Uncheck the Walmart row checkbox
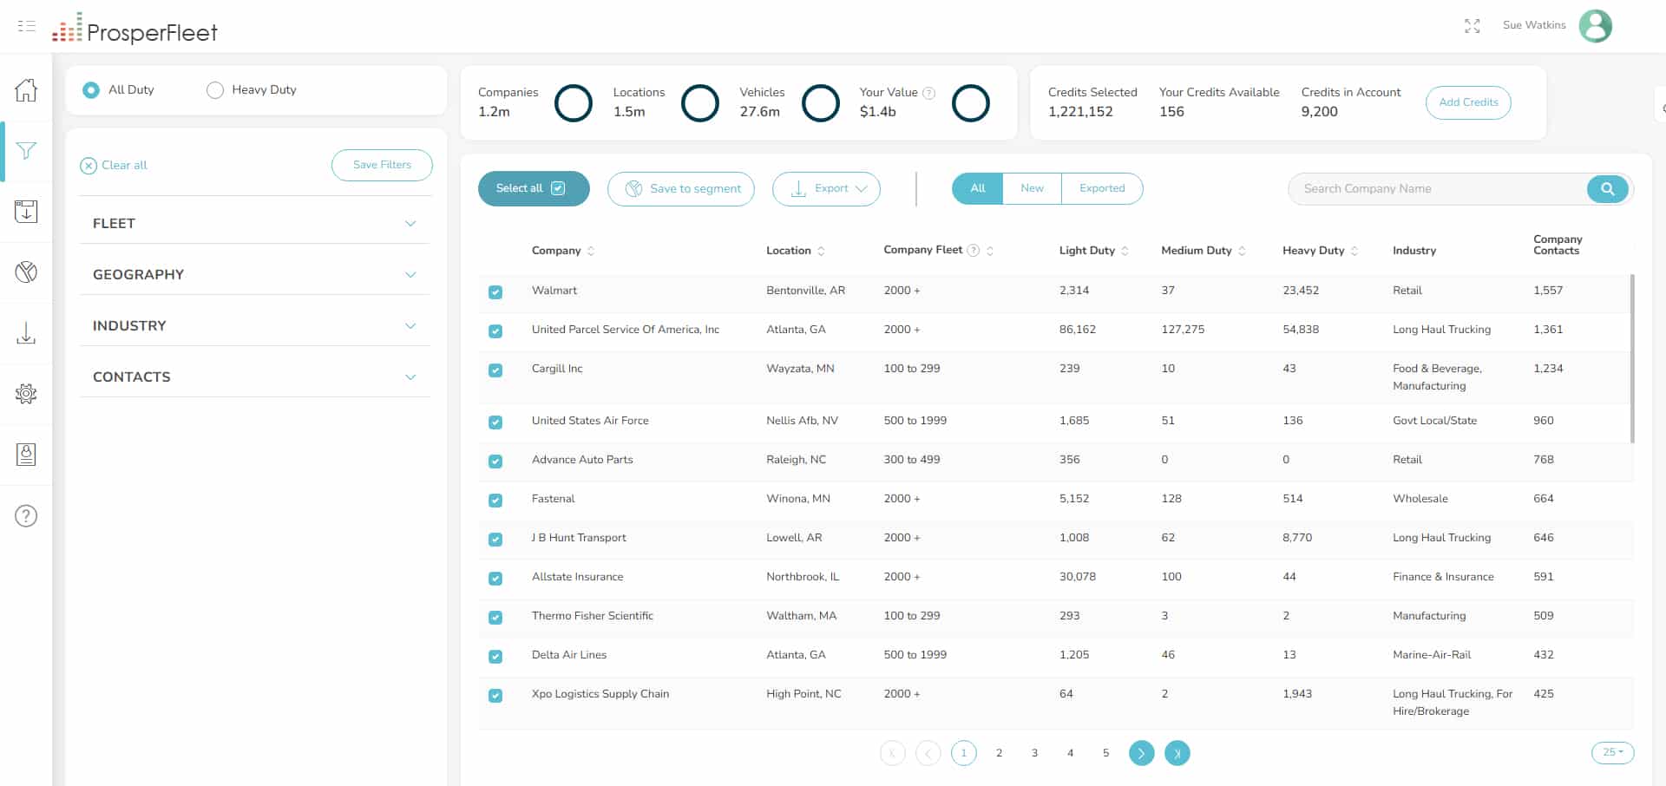This screenshot has width=1666, height=786. [495, 292]
